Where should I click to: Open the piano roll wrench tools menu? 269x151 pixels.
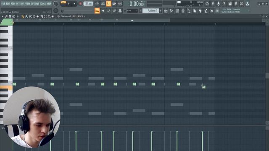pos(6,16)
